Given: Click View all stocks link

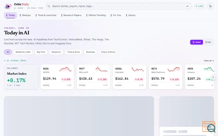Looking at the screenshot, I should point(209,61).
